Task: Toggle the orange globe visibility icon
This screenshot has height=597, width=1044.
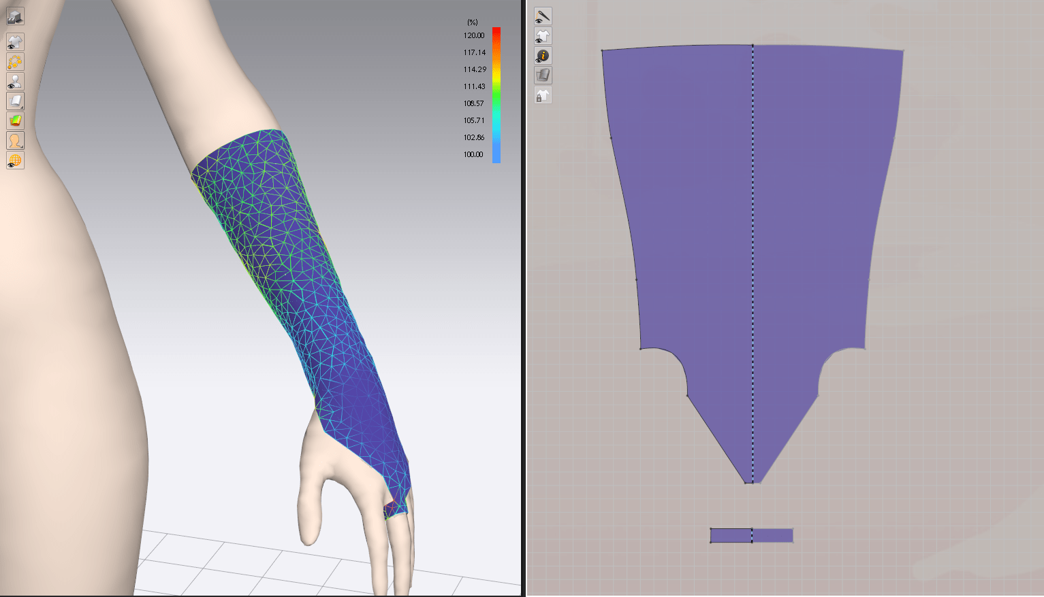Action: coord(15,160)
